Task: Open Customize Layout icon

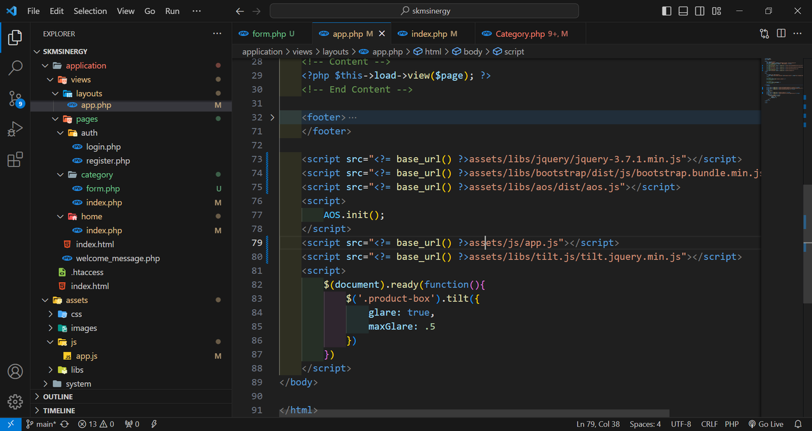Action: [716, 11]
